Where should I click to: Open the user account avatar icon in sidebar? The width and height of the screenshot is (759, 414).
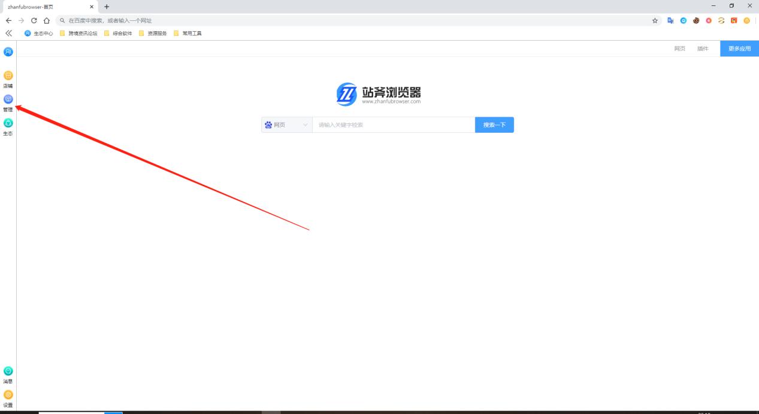click(x=8, y=52)
